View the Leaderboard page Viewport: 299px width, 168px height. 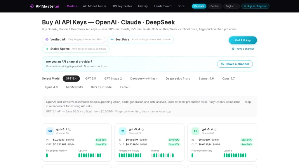pyautogui.click(x=163, y=6)
